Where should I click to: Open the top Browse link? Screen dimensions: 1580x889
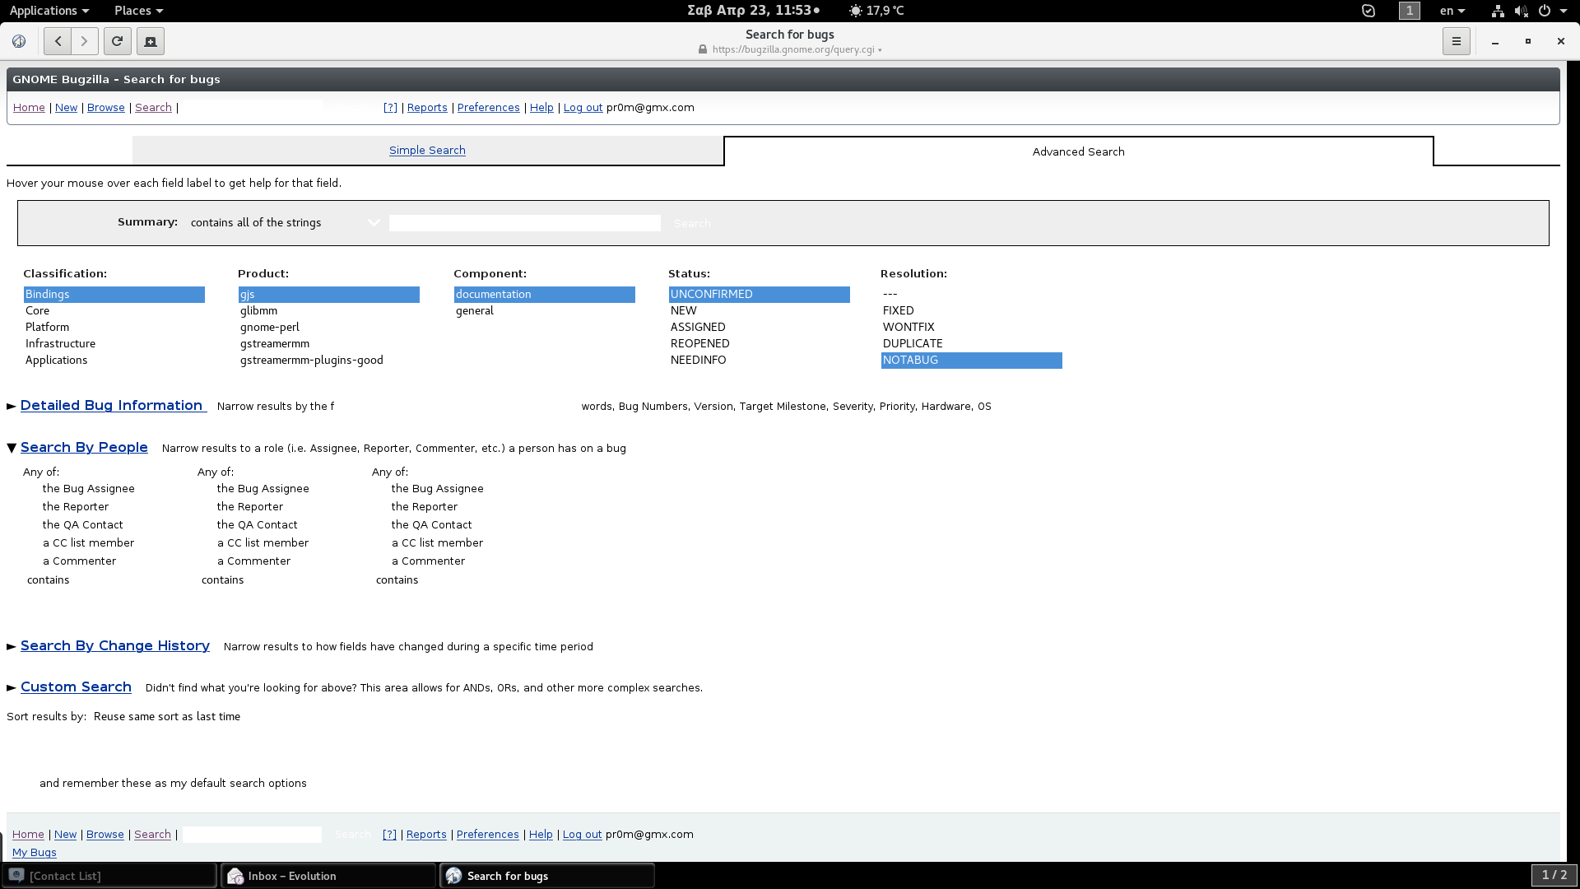[106, 107]
